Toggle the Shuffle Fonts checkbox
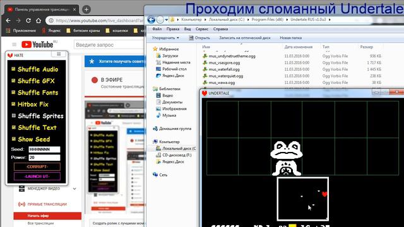The width and height of the screenshot is (404, 227). click(x=13, y=93)
